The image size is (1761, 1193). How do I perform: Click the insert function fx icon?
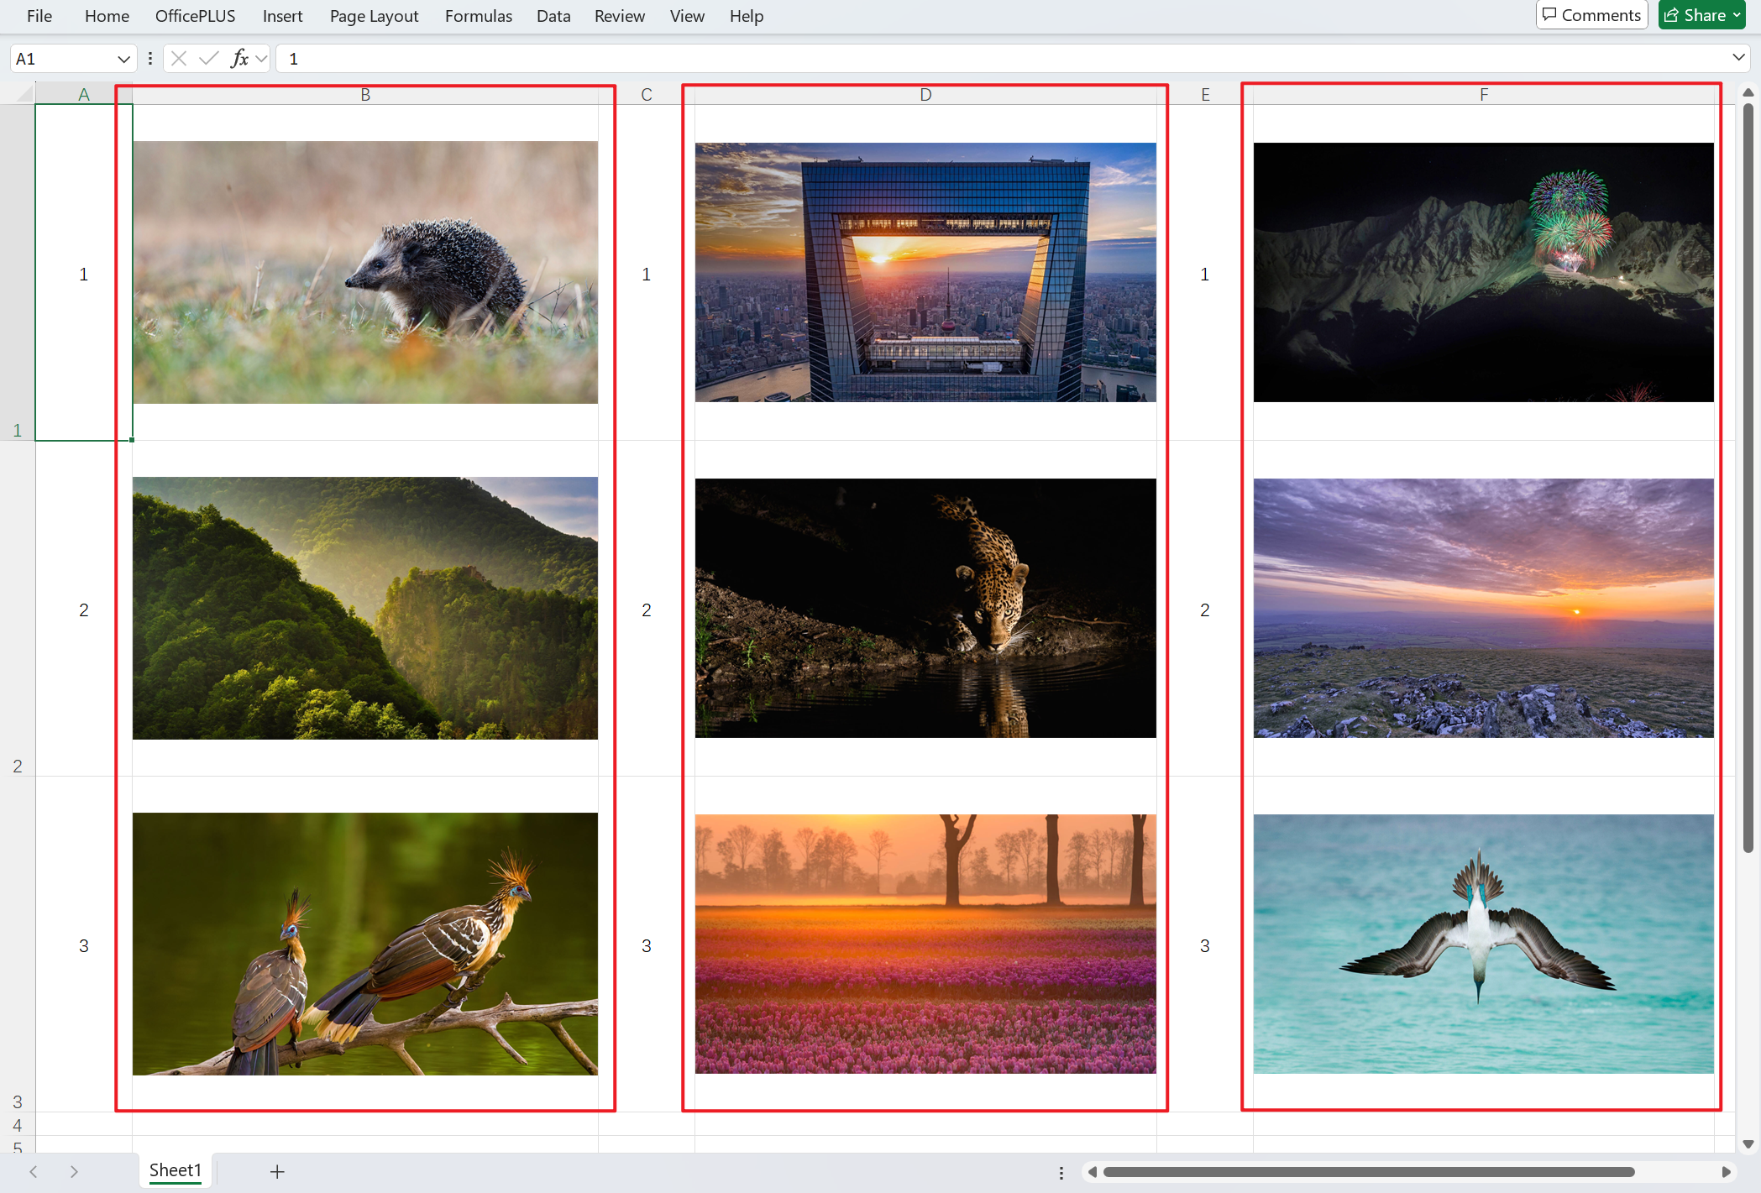239,59
